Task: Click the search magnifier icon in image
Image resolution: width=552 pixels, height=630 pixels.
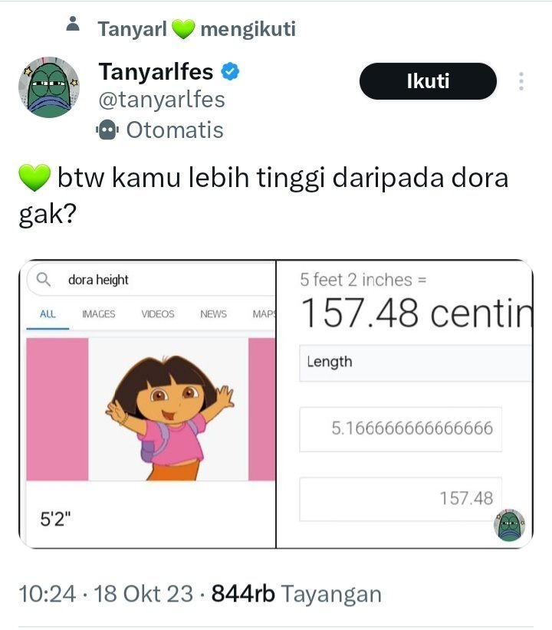Action: coord(44,279)
